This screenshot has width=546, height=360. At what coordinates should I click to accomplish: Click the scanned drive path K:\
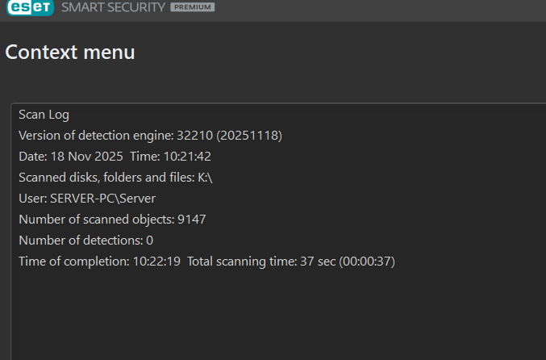[205, 177]
